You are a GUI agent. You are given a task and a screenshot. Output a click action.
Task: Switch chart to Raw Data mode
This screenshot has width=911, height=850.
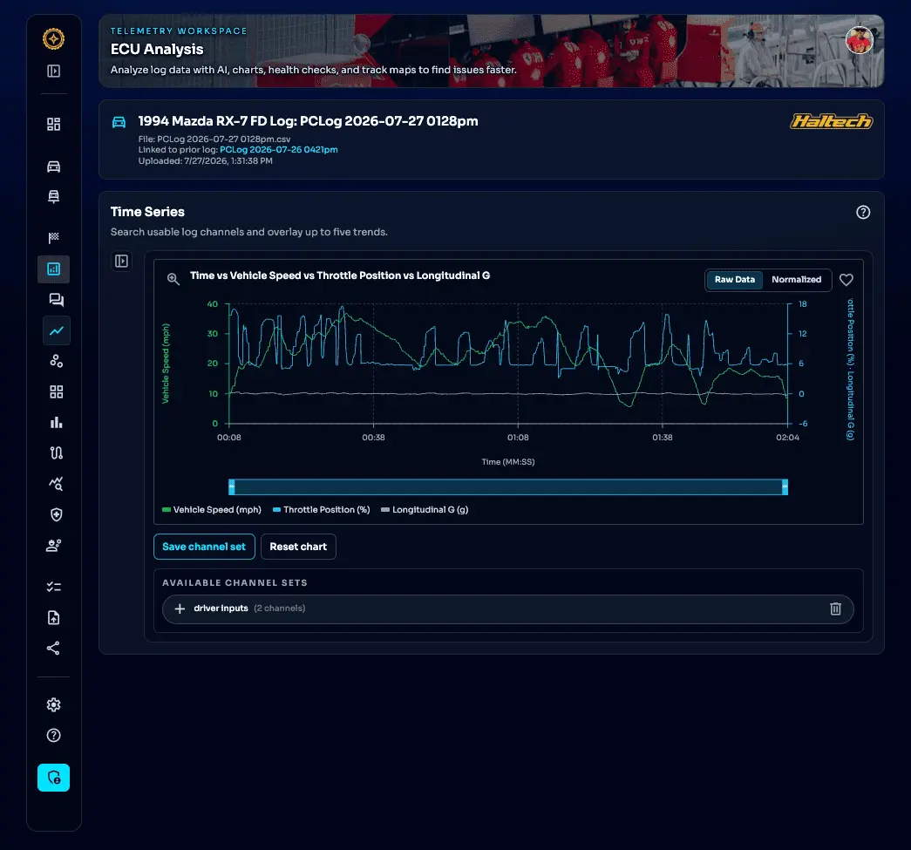(x=734, y=280)
